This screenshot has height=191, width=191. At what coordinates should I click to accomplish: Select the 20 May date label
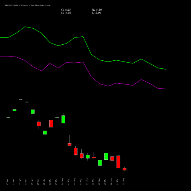[111, 182]
